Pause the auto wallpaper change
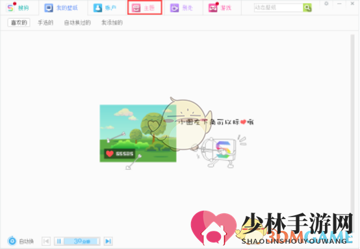Image resolution: width=360 pixels, height=249 pixels. pos(58,241)
